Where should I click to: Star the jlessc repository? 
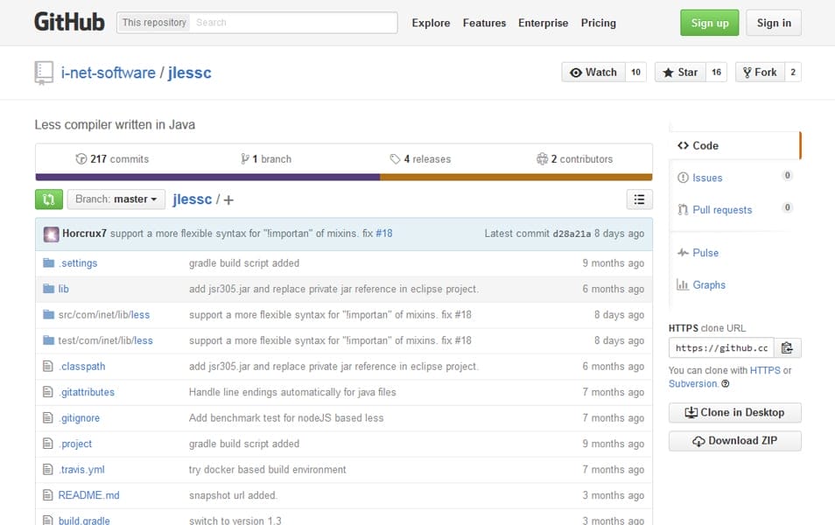click(681, 73)
